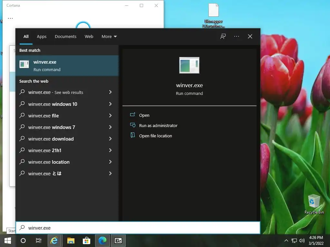Viewport: 330px width, 247px height.
Task: Open Cortana circle on taskbar
Action: [23, 241]
